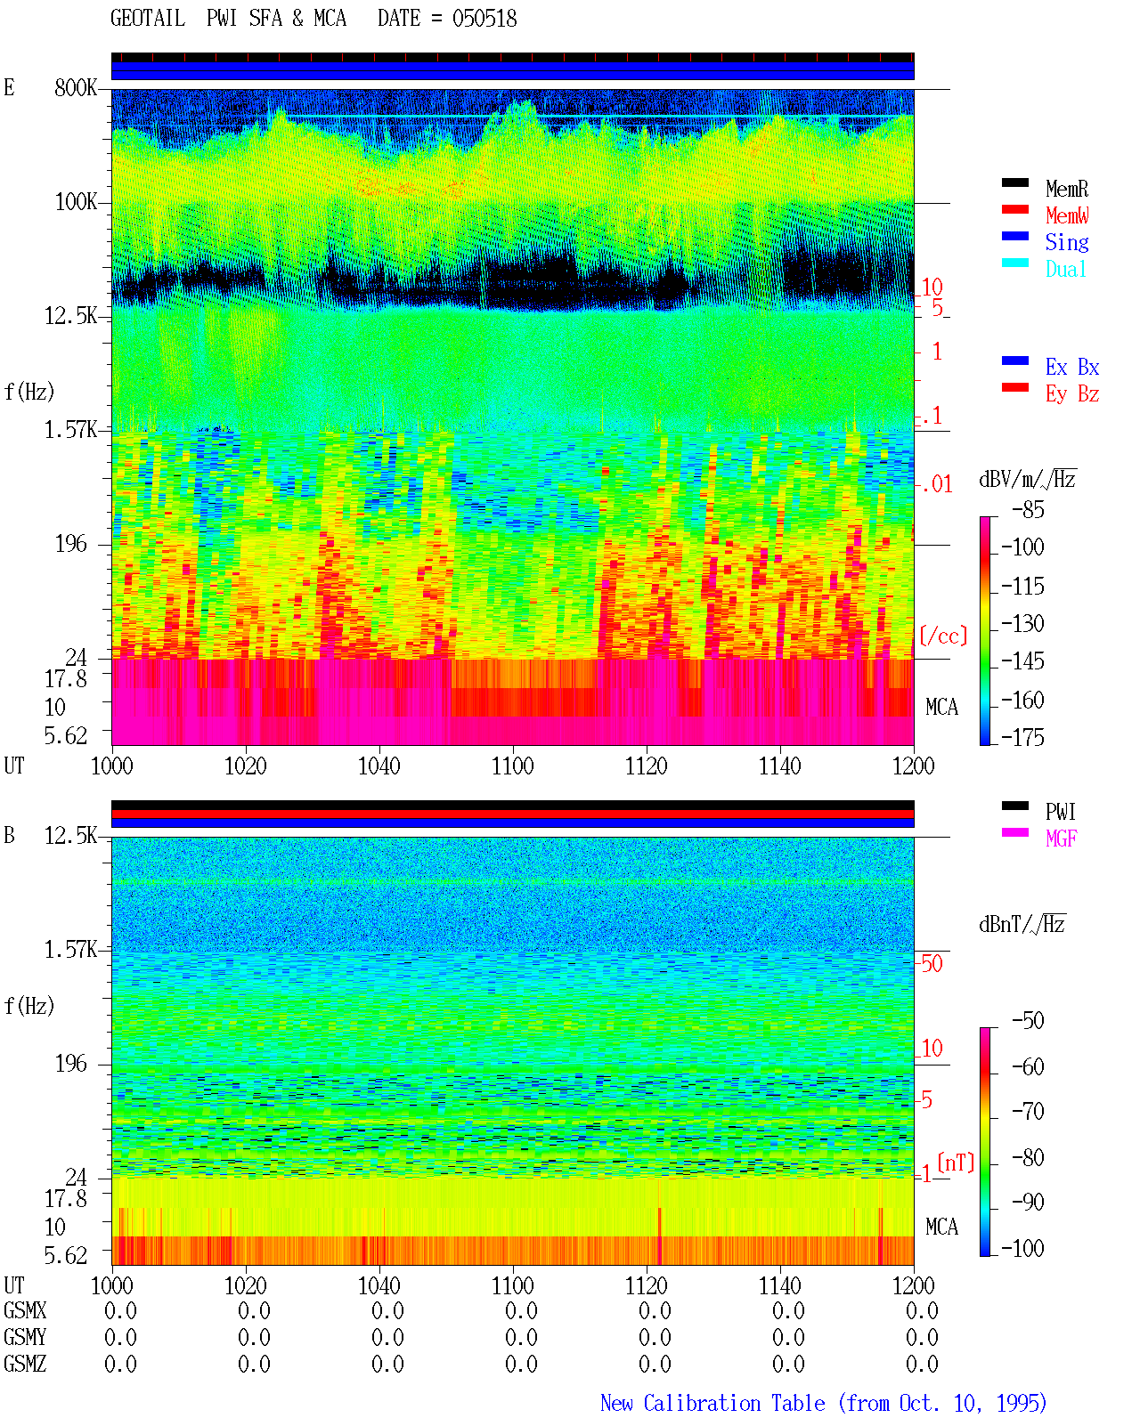
Task: Click the blue mode bar above the E spectrogram
Action: click(x=512, y=70)
